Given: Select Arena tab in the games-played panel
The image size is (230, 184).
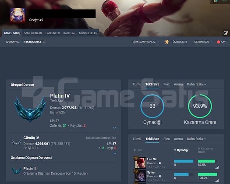Looking at the screenshot, I should click(178, 84).
